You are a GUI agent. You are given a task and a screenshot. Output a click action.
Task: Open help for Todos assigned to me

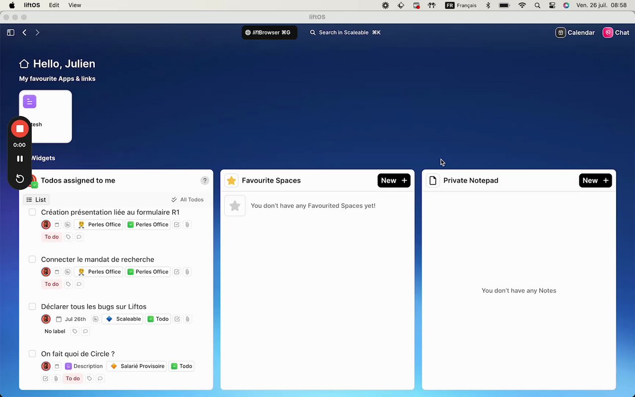pyautogui.click(x=204, y=181)
